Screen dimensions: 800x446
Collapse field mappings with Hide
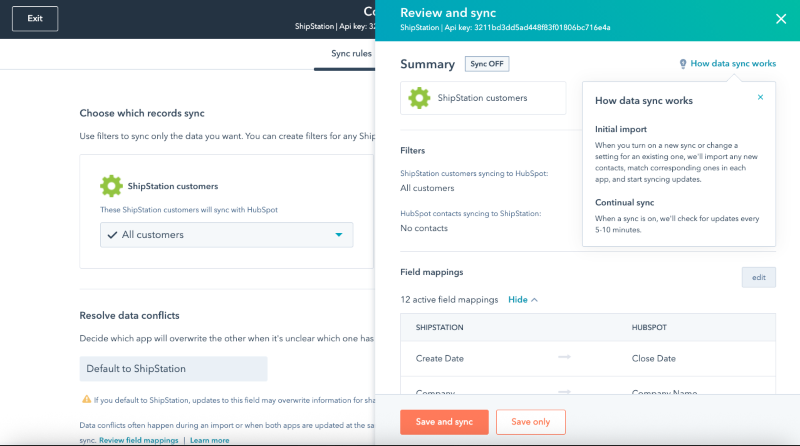coord(523,300)
